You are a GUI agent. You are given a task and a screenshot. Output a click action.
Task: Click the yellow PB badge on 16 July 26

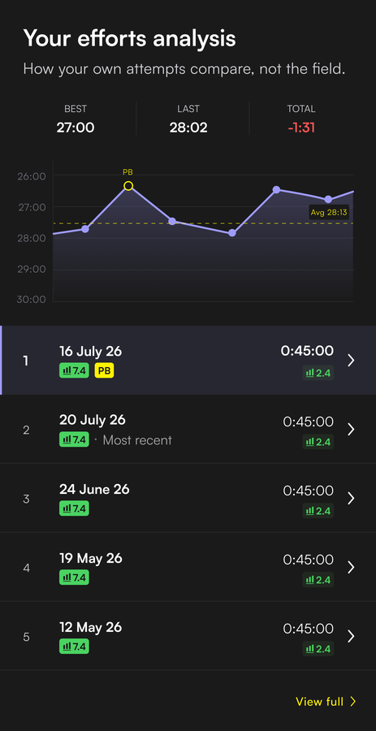tap(105, 370)
